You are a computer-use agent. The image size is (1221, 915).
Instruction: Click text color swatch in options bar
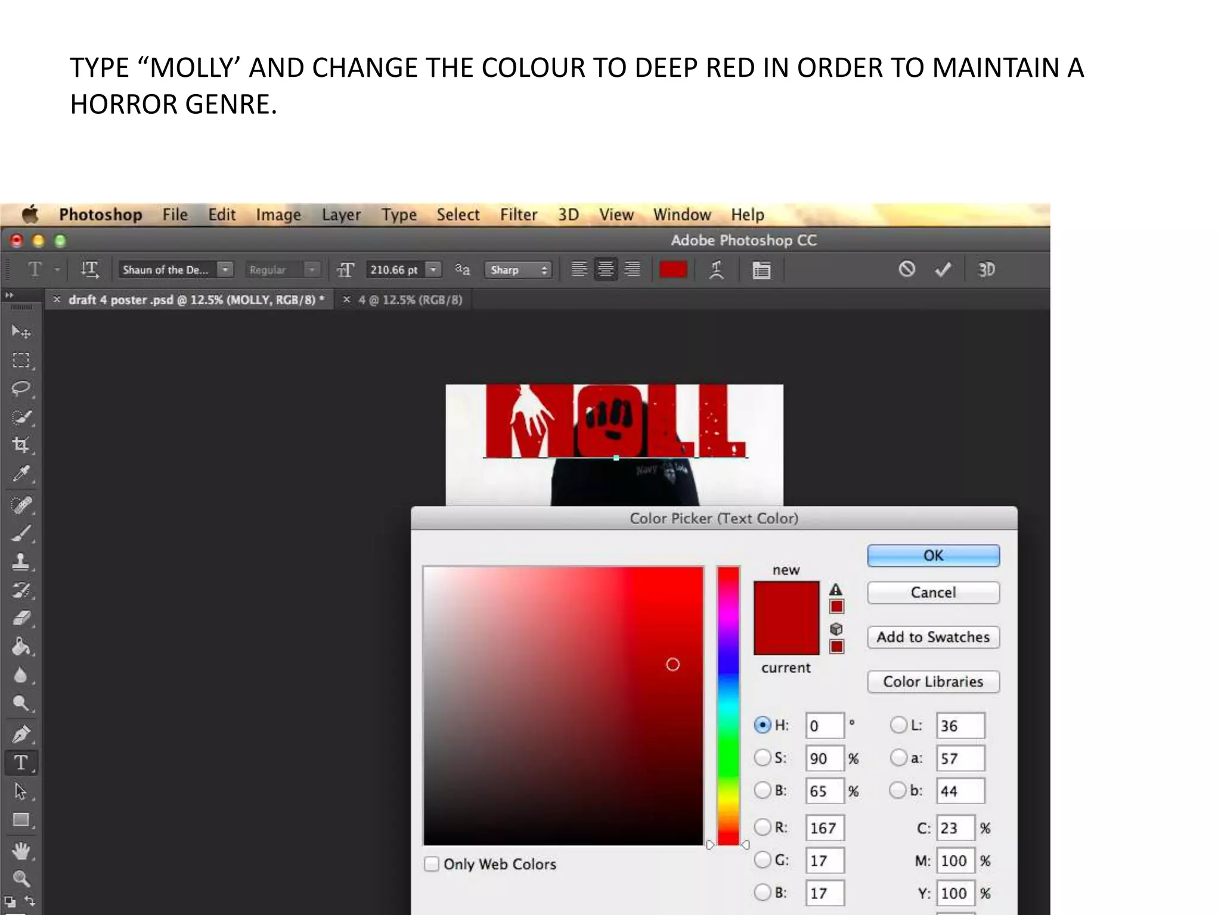click(673, 270)
